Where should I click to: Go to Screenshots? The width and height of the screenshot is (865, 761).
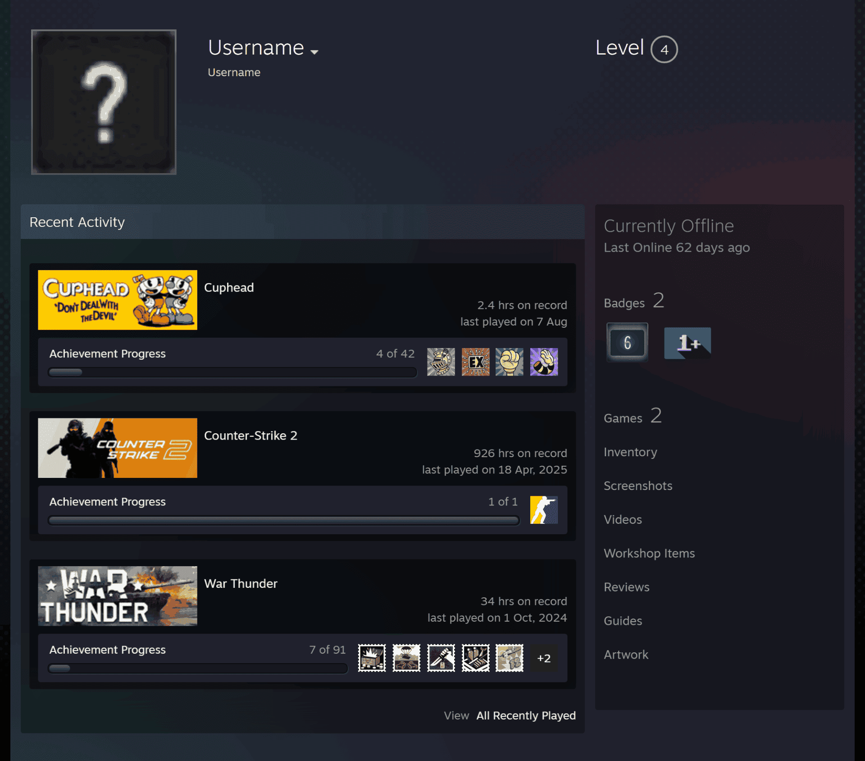click(638, 486)
